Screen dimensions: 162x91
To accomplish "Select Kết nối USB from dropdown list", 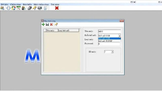I will (109, 38).
